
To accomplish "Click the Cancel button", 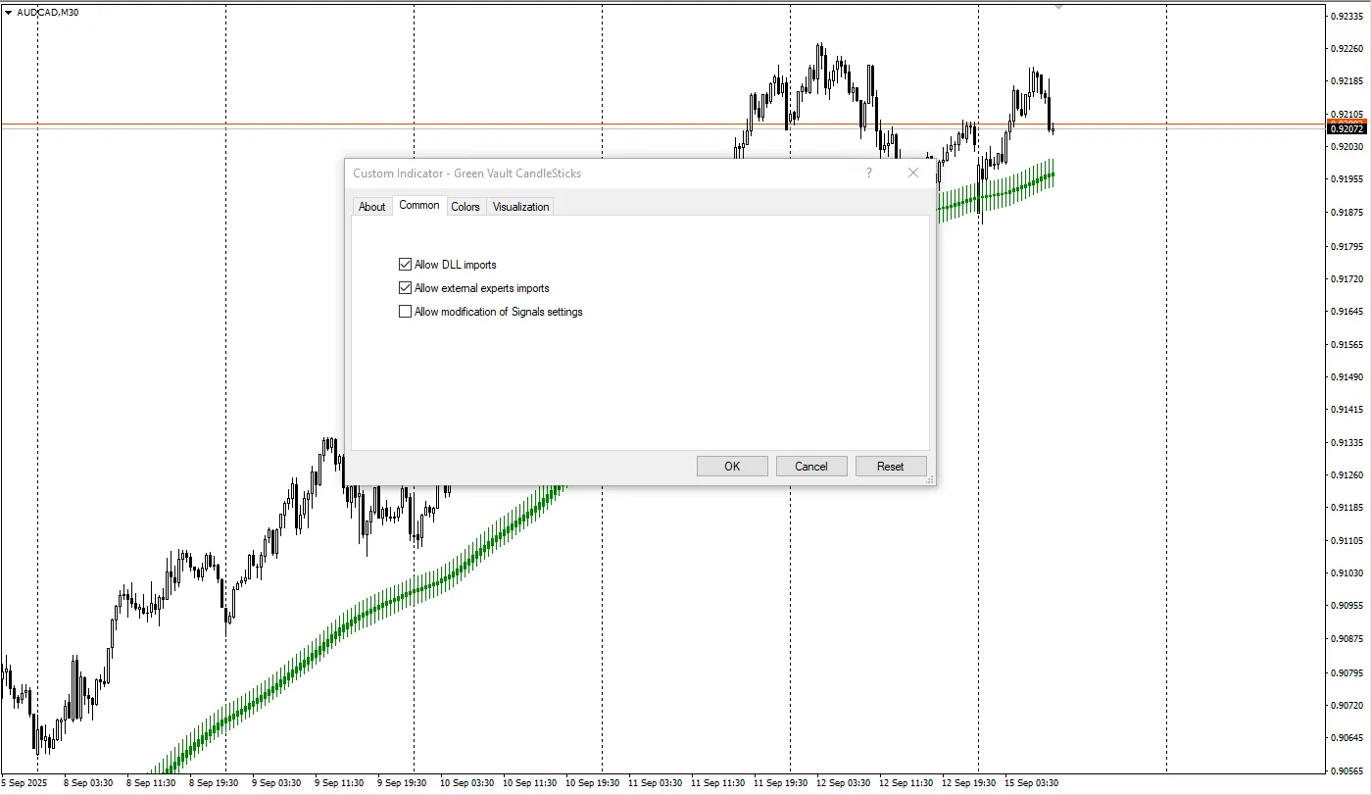I will pos(810,467).
